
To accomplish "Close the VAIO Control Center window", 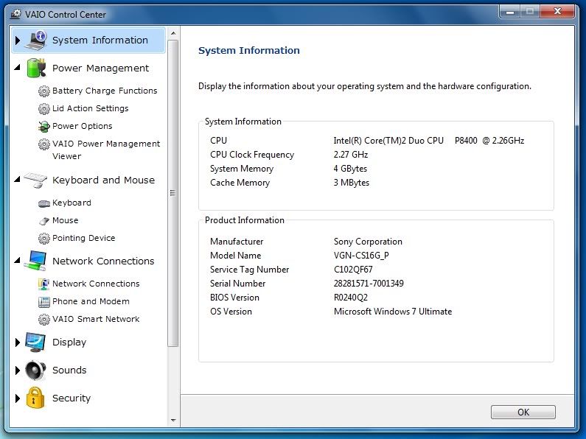I will pyautogui.click(x=557, y=12).
